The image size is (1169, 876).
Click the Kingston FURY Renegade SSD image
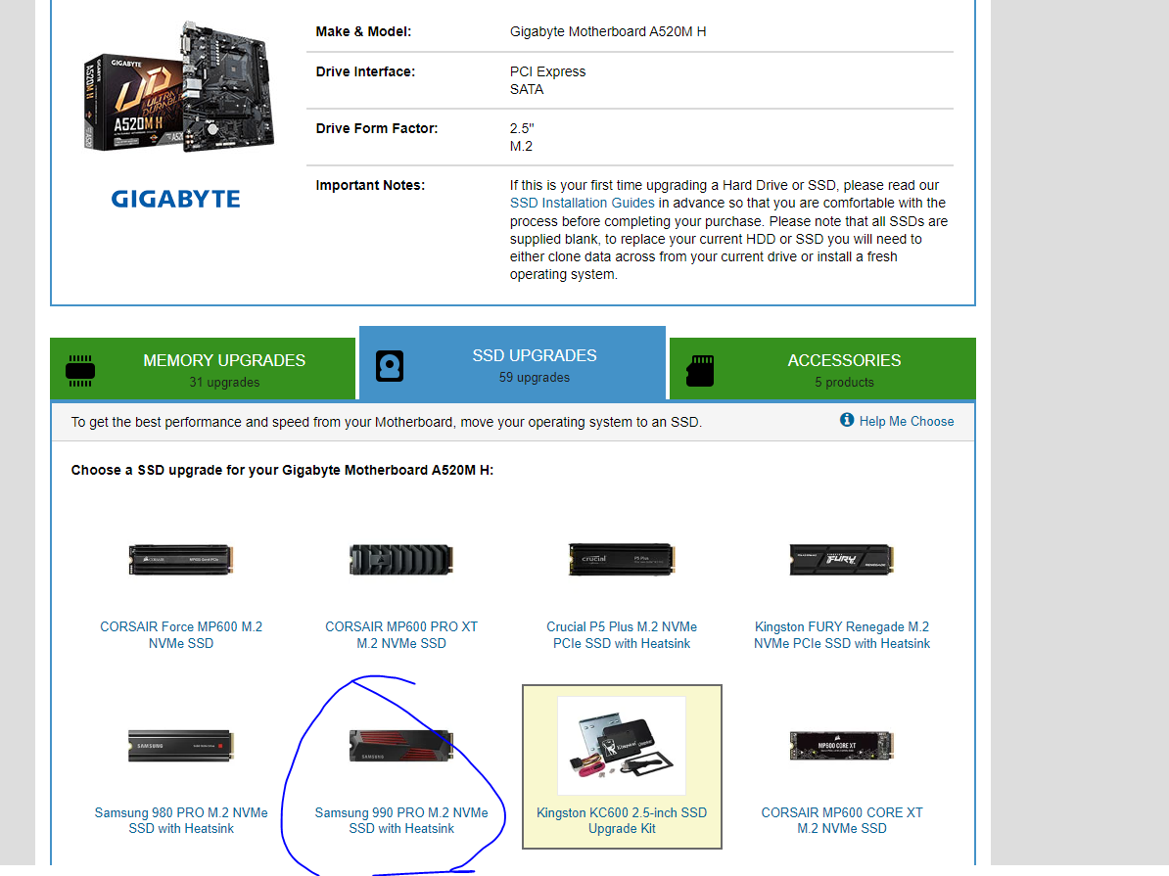coord(842,560)
